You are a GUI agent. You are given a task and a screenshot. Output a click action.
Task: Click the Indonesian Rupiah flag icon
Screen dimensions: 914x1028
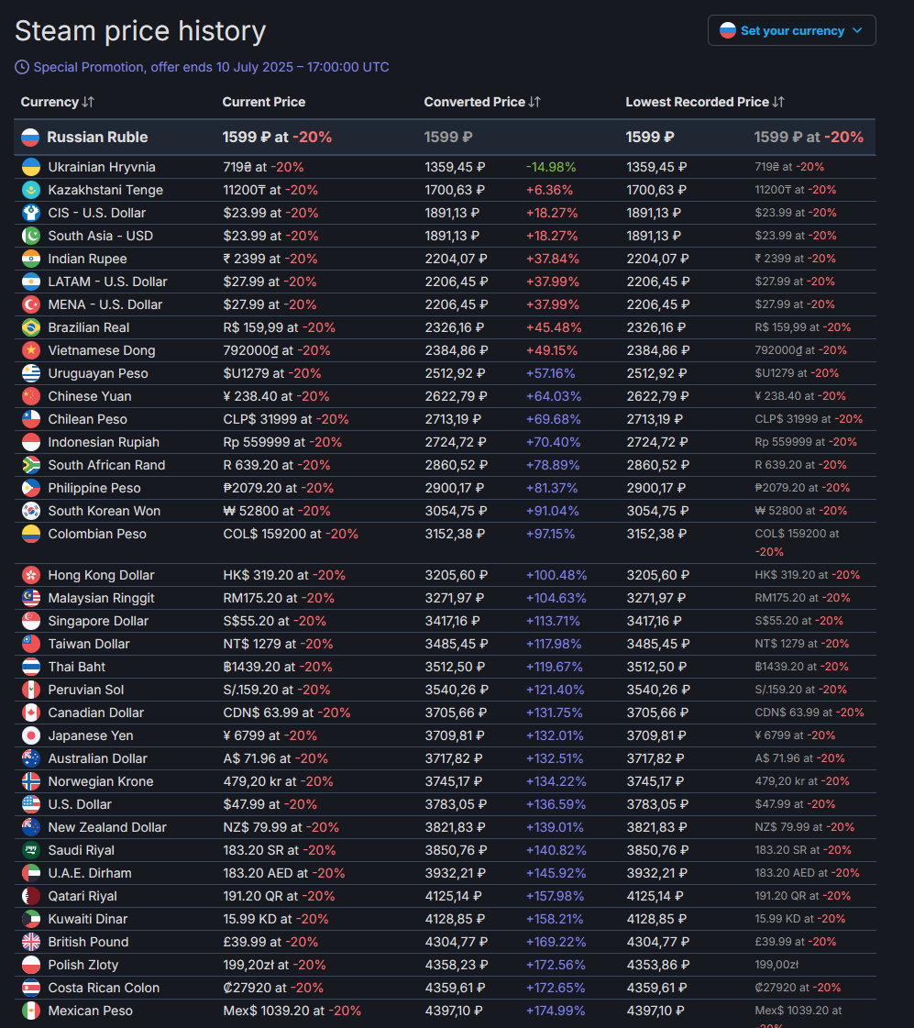(31, 443)
